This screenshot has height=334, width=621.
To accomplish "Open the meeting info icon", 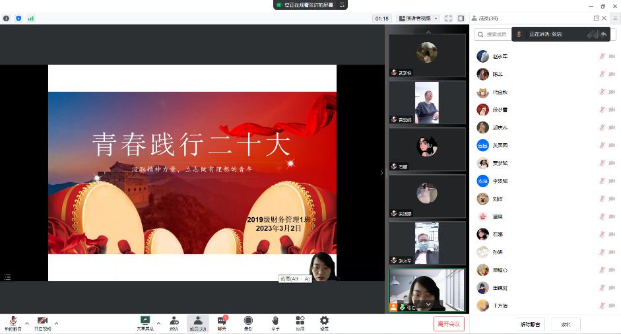I will click(7, 18).
